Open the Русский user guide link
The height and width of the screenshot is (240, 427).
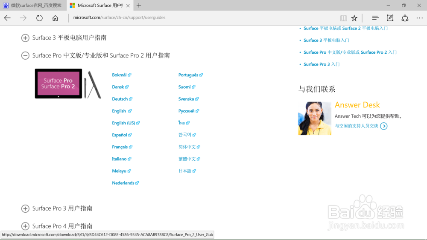(x=189, y=111)
